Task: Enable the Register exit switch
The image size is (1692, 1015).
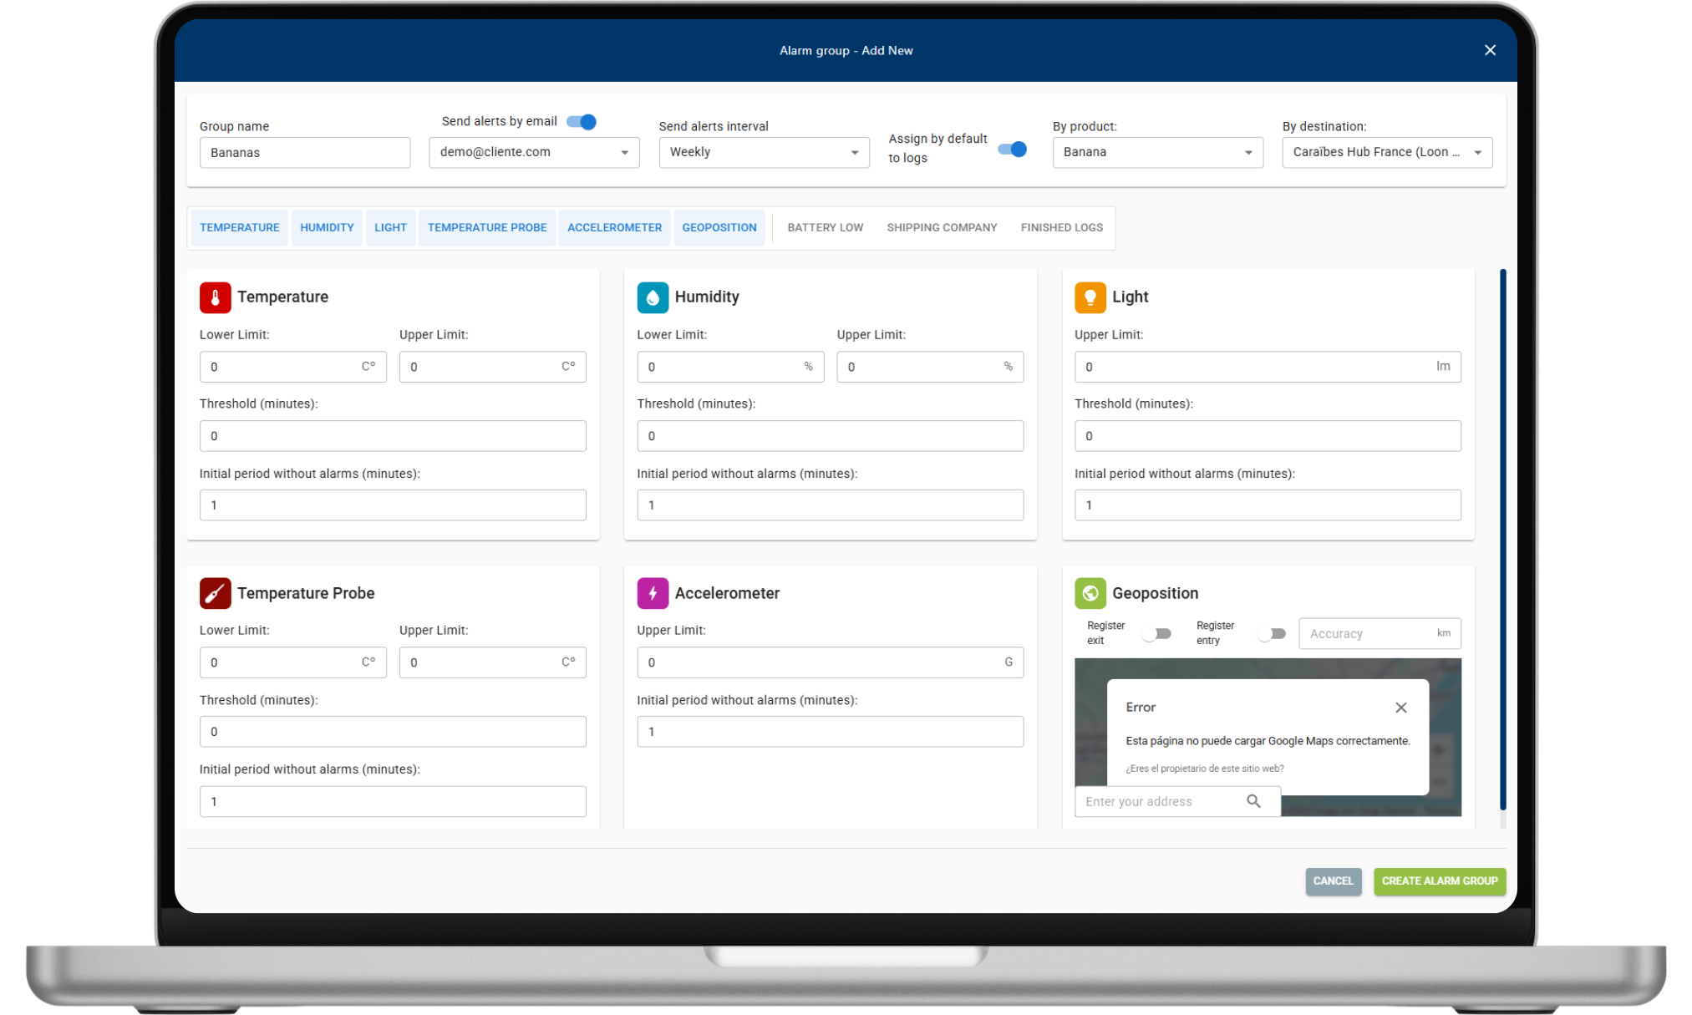Action: click(x=1157, y=634)
